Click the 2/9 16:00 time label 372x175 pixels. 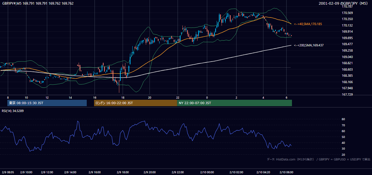click(95, 172)
